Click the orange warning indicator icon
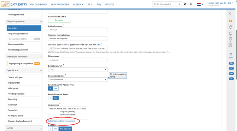 click(x=230, y=21)
